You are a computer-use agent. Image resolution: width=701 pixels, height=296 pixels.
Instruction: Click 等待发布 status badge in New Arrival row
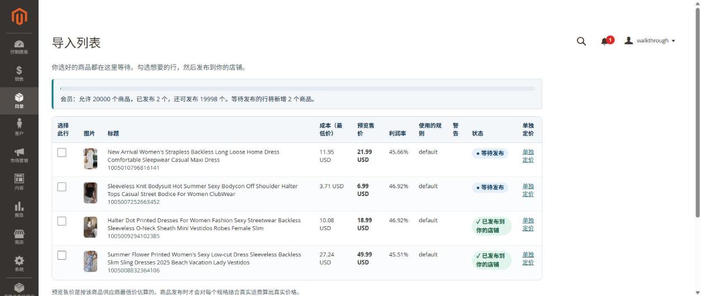[x=490, y=154]
